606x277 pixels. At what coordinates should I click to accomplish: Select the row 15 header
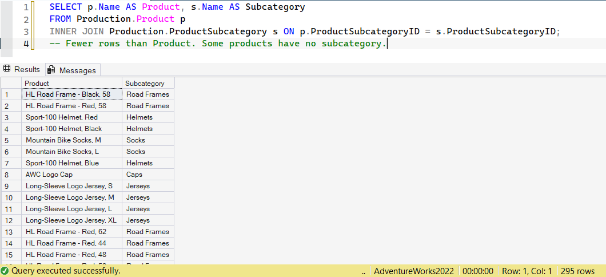click(11, 255)
